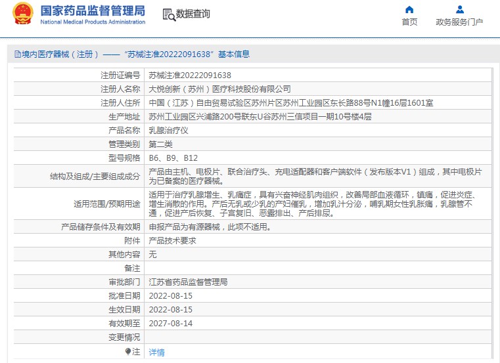Click the 型号规格 row label
This screenshot has height=363, width=500.
pyautogui.click(x=124, y=158)
